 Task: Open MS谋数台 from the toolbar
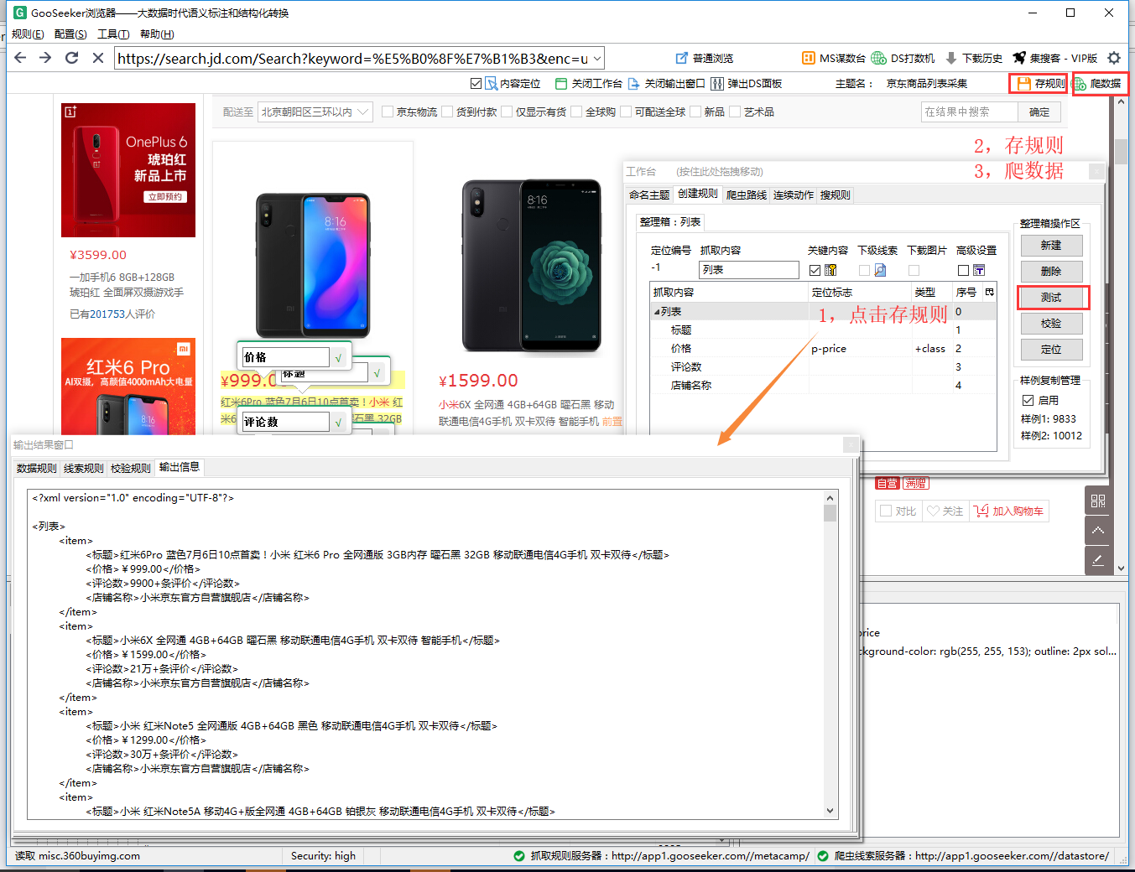pos(834,58)
